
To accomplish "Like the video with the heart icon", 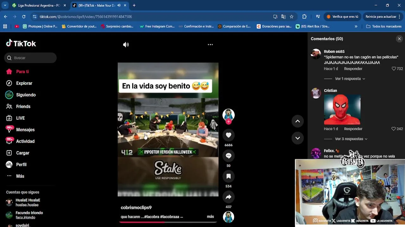I will click(x=228, y=135).
